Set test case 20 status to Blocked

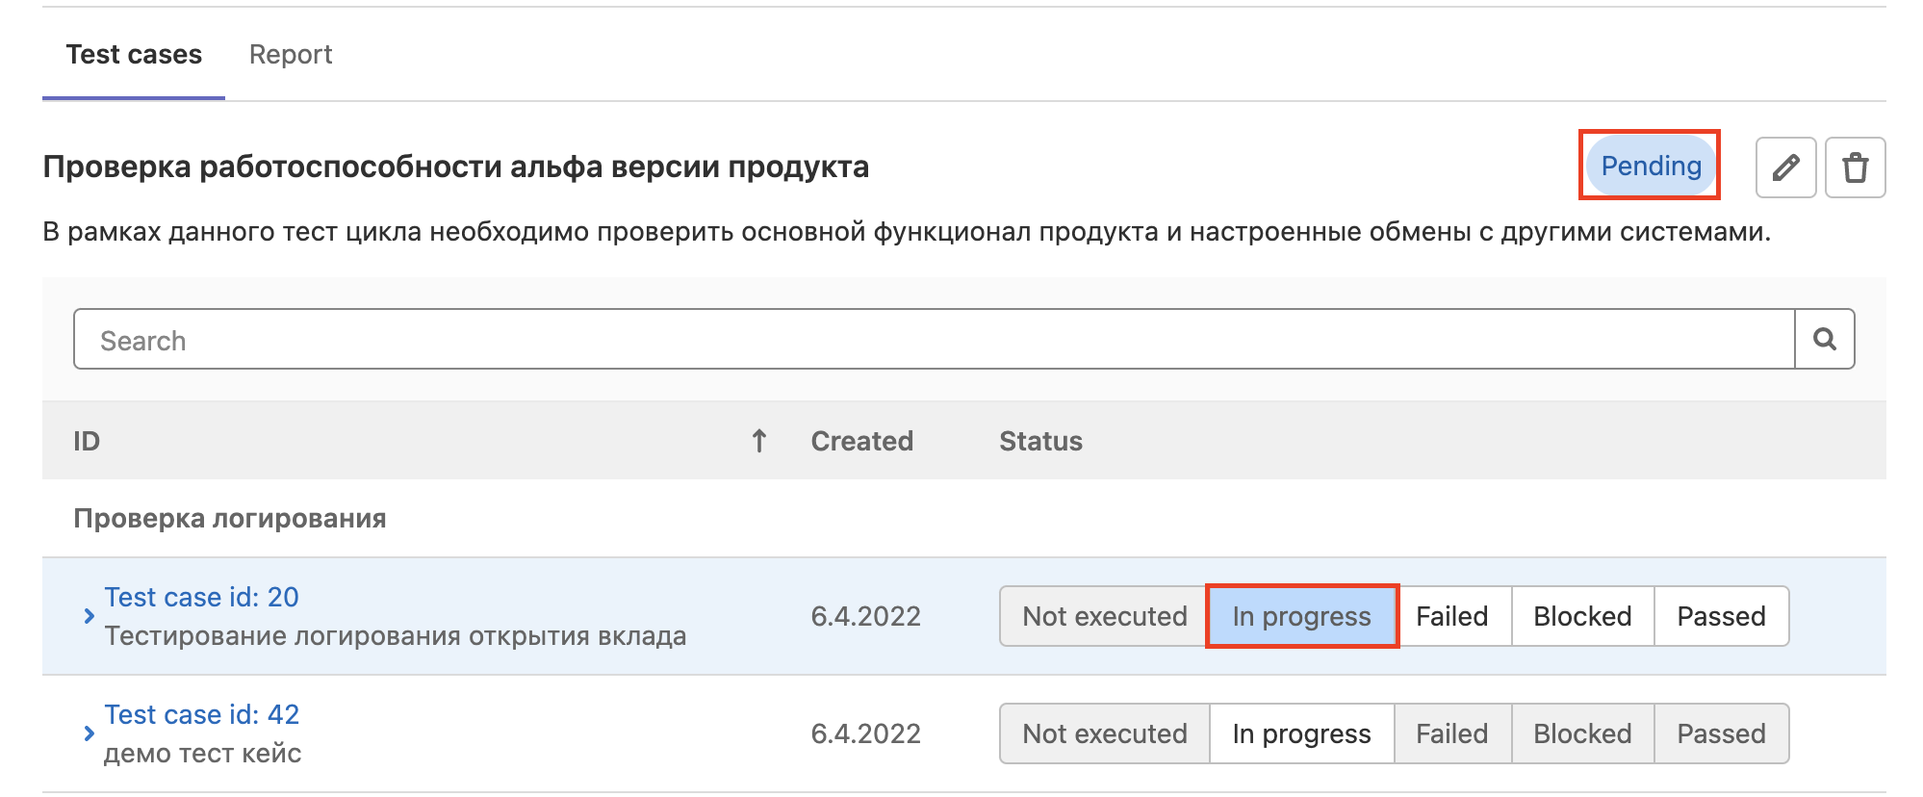[x=1581, y=616]
